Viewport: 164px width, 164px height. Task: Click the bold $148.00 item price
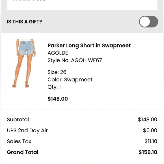[x=58, y=99]
